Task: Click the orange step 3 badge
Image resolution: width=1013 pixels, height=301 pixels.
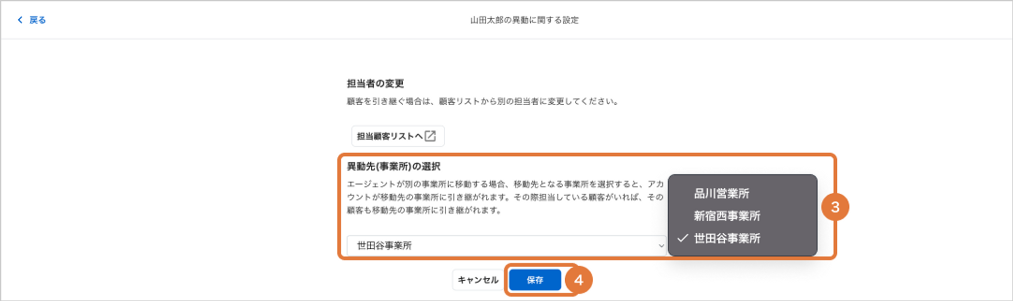Action: (835, 207)
